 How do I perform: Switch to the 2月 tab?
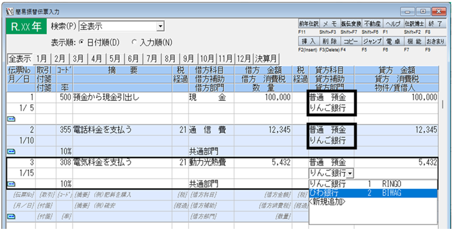[x=60, y=59]
